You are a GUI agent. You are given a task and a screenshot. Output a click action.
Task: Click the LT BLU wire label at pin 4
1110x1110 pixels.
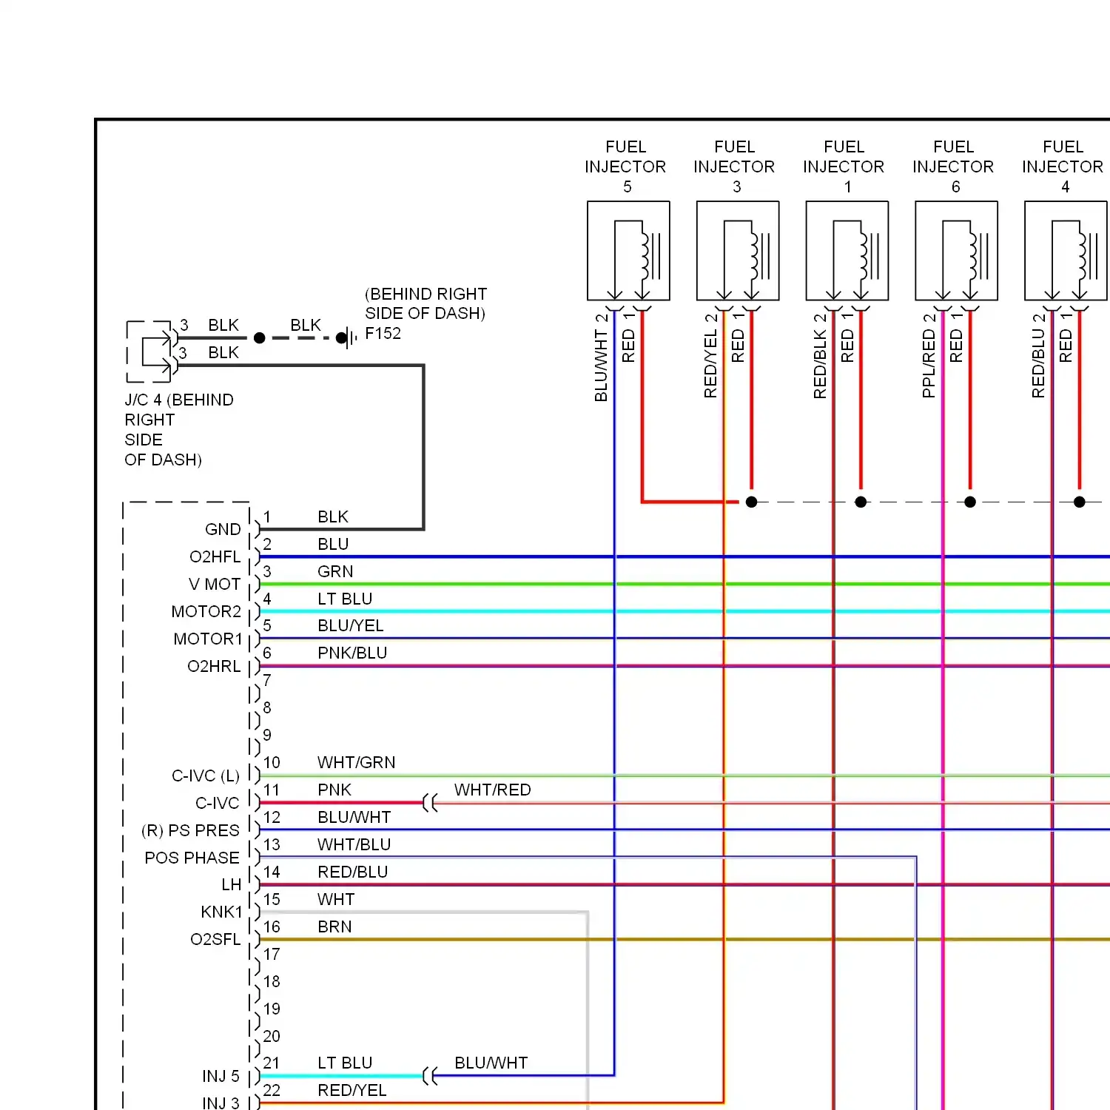coord(345,599)
